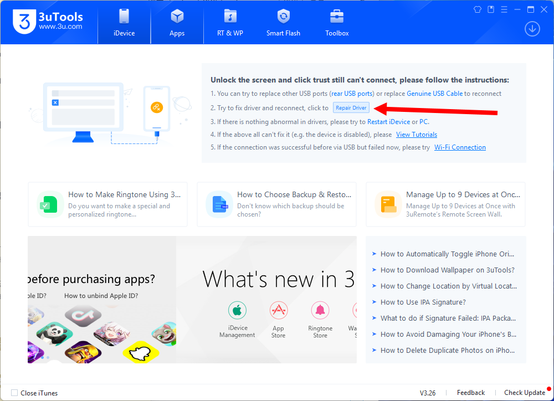The image size is (554, 401).
Task: Click the V3.26 version text
Action: coord(428,393)
